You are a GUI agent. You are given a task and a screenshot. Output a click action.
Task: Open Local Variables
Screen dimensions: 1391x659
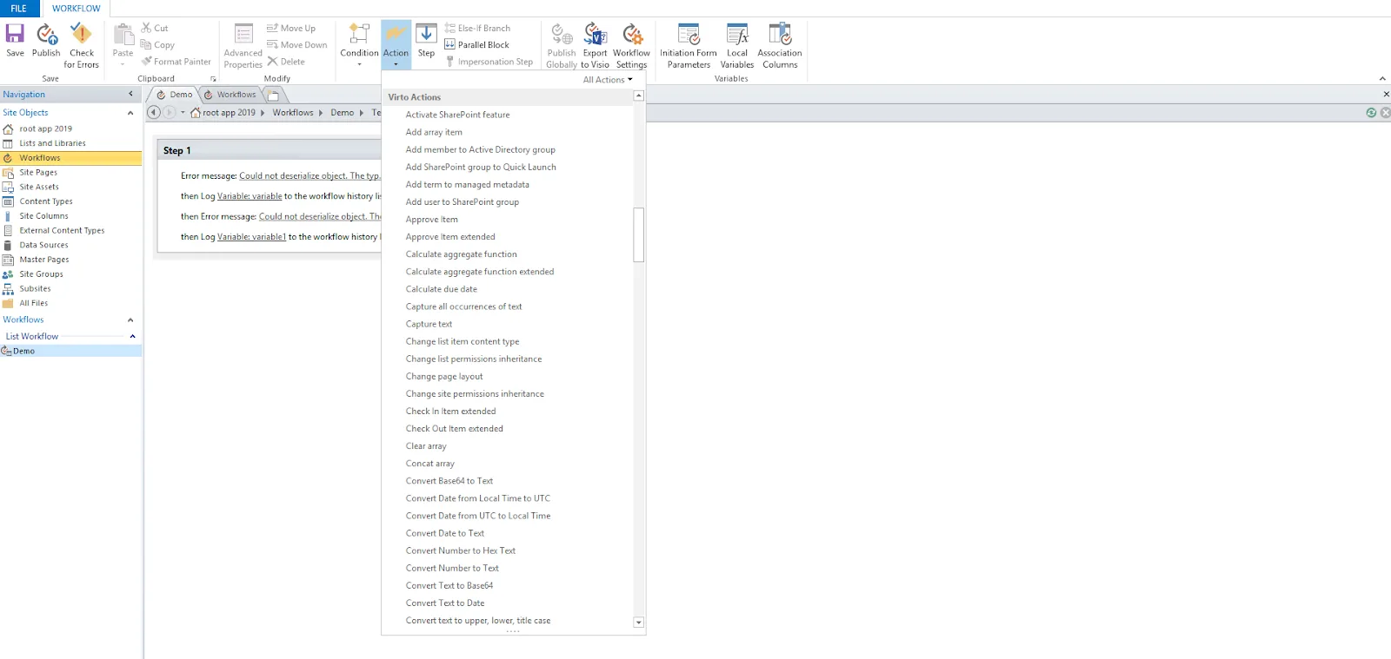pos(737,46)
